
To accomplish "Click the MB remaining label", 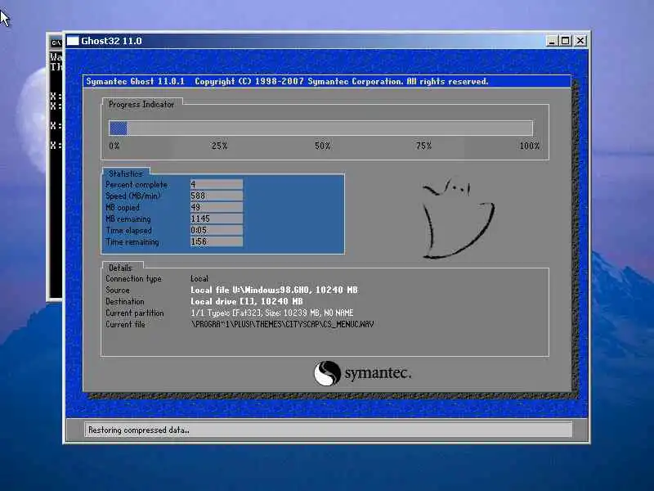I will [128, 218].
